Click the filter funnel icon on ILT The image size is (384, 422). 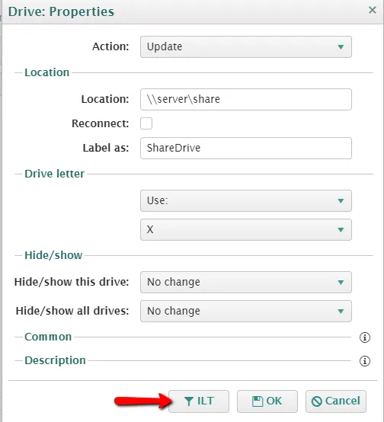click(189, 401)
